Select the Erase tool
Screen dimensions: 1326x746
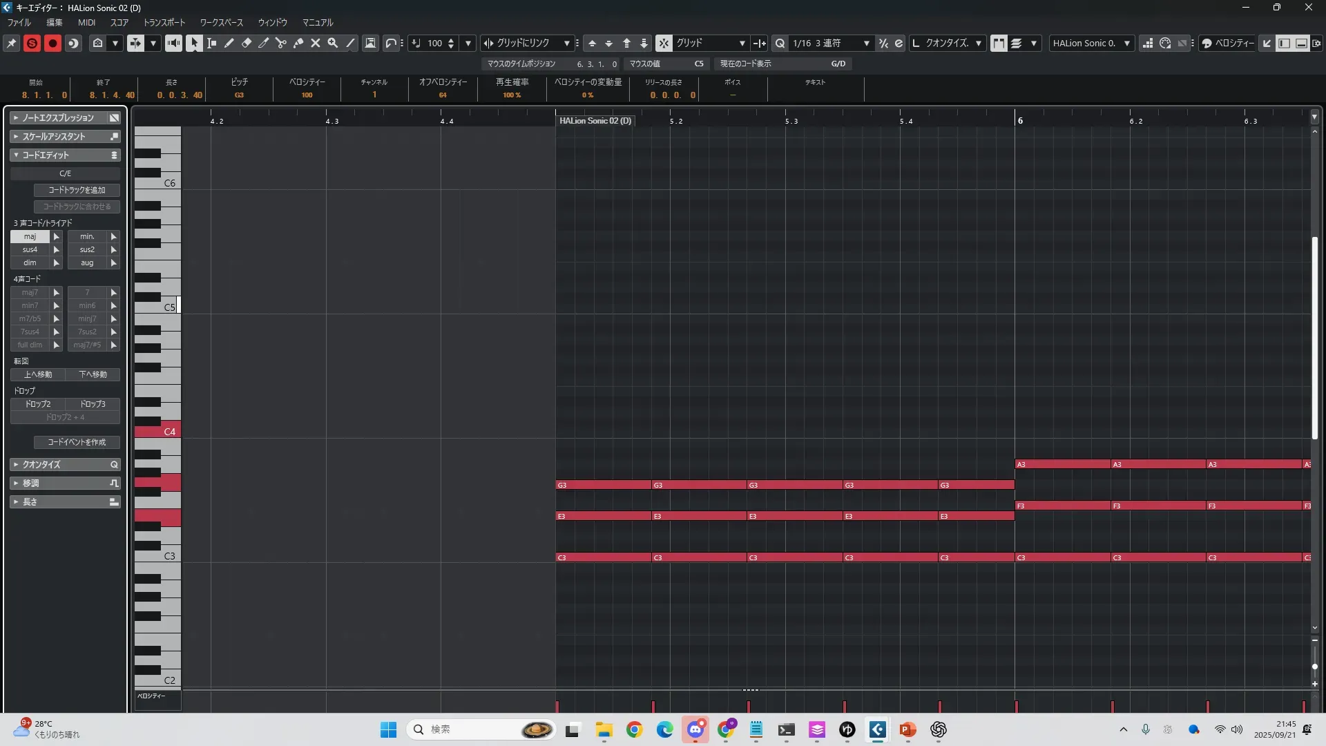point(246,43)
